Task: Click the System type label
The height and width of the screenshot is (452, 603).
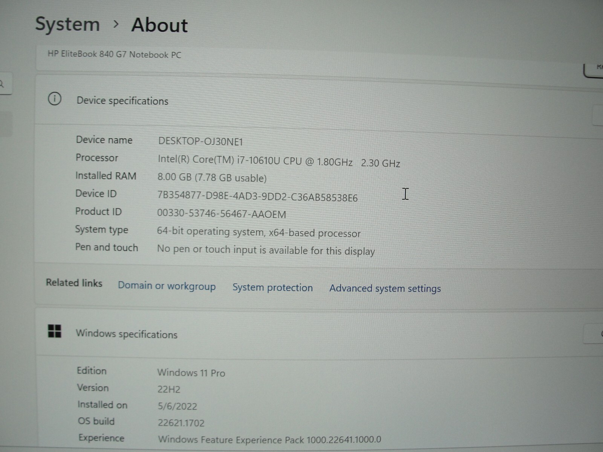Action: coord(101,229)
